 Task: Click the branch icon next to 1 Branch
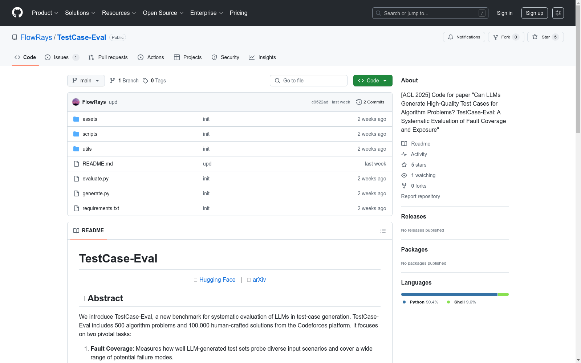click(x=113, y=81)
